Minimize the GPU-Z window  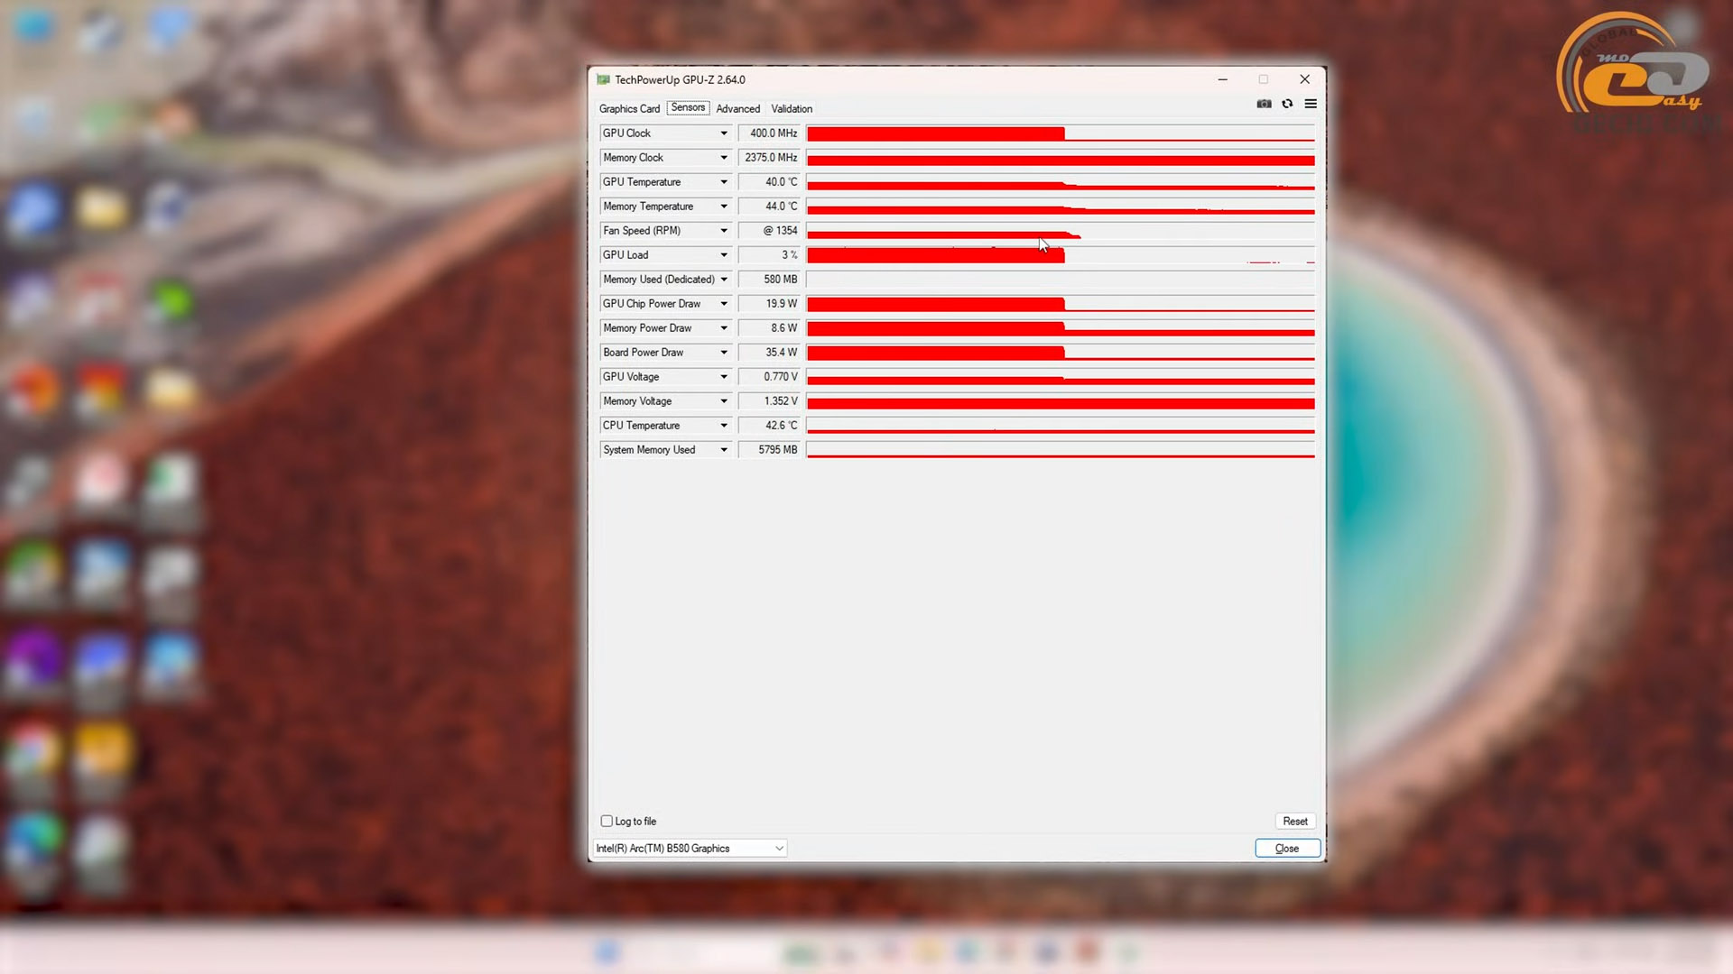point(1222,79)
